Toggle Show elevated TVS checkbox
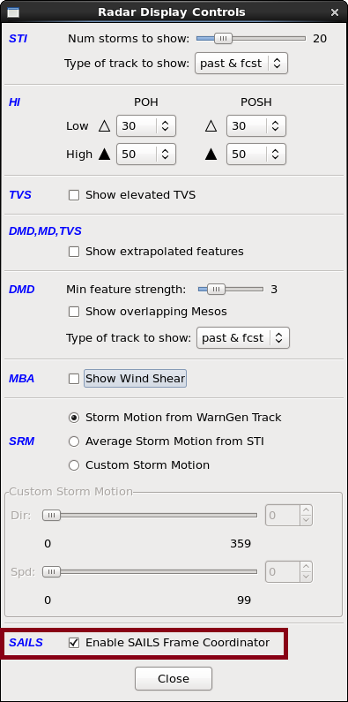Screen dimensions: 348x702 coord(74,195)
